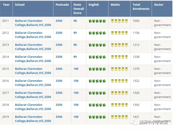173x130 pixels.
Task: Click English green books rating for 2014
Action: coord(97,57)
